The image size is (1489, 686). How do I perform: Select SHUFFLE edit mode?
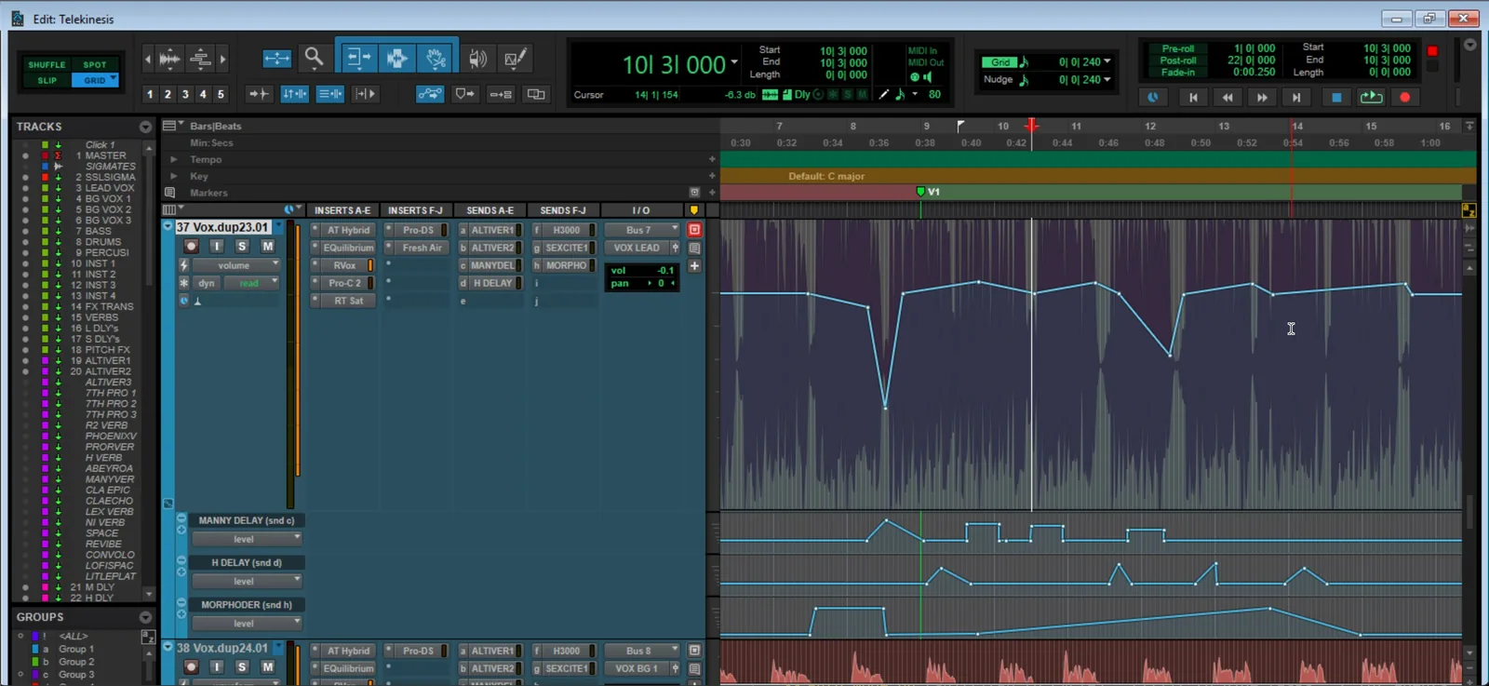tap(47, 65)
